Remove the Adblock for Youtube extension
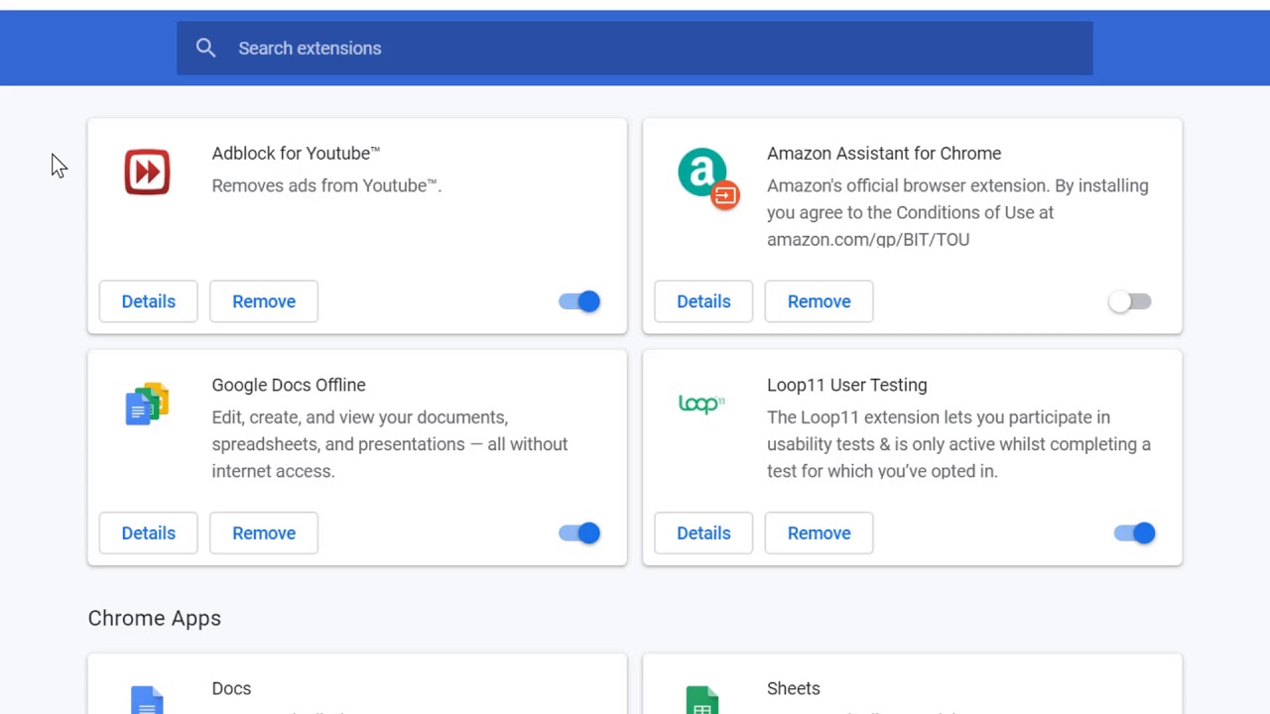Image resolution: width=1270 pixels, height=714 pixels. click(x=264, y=301)
